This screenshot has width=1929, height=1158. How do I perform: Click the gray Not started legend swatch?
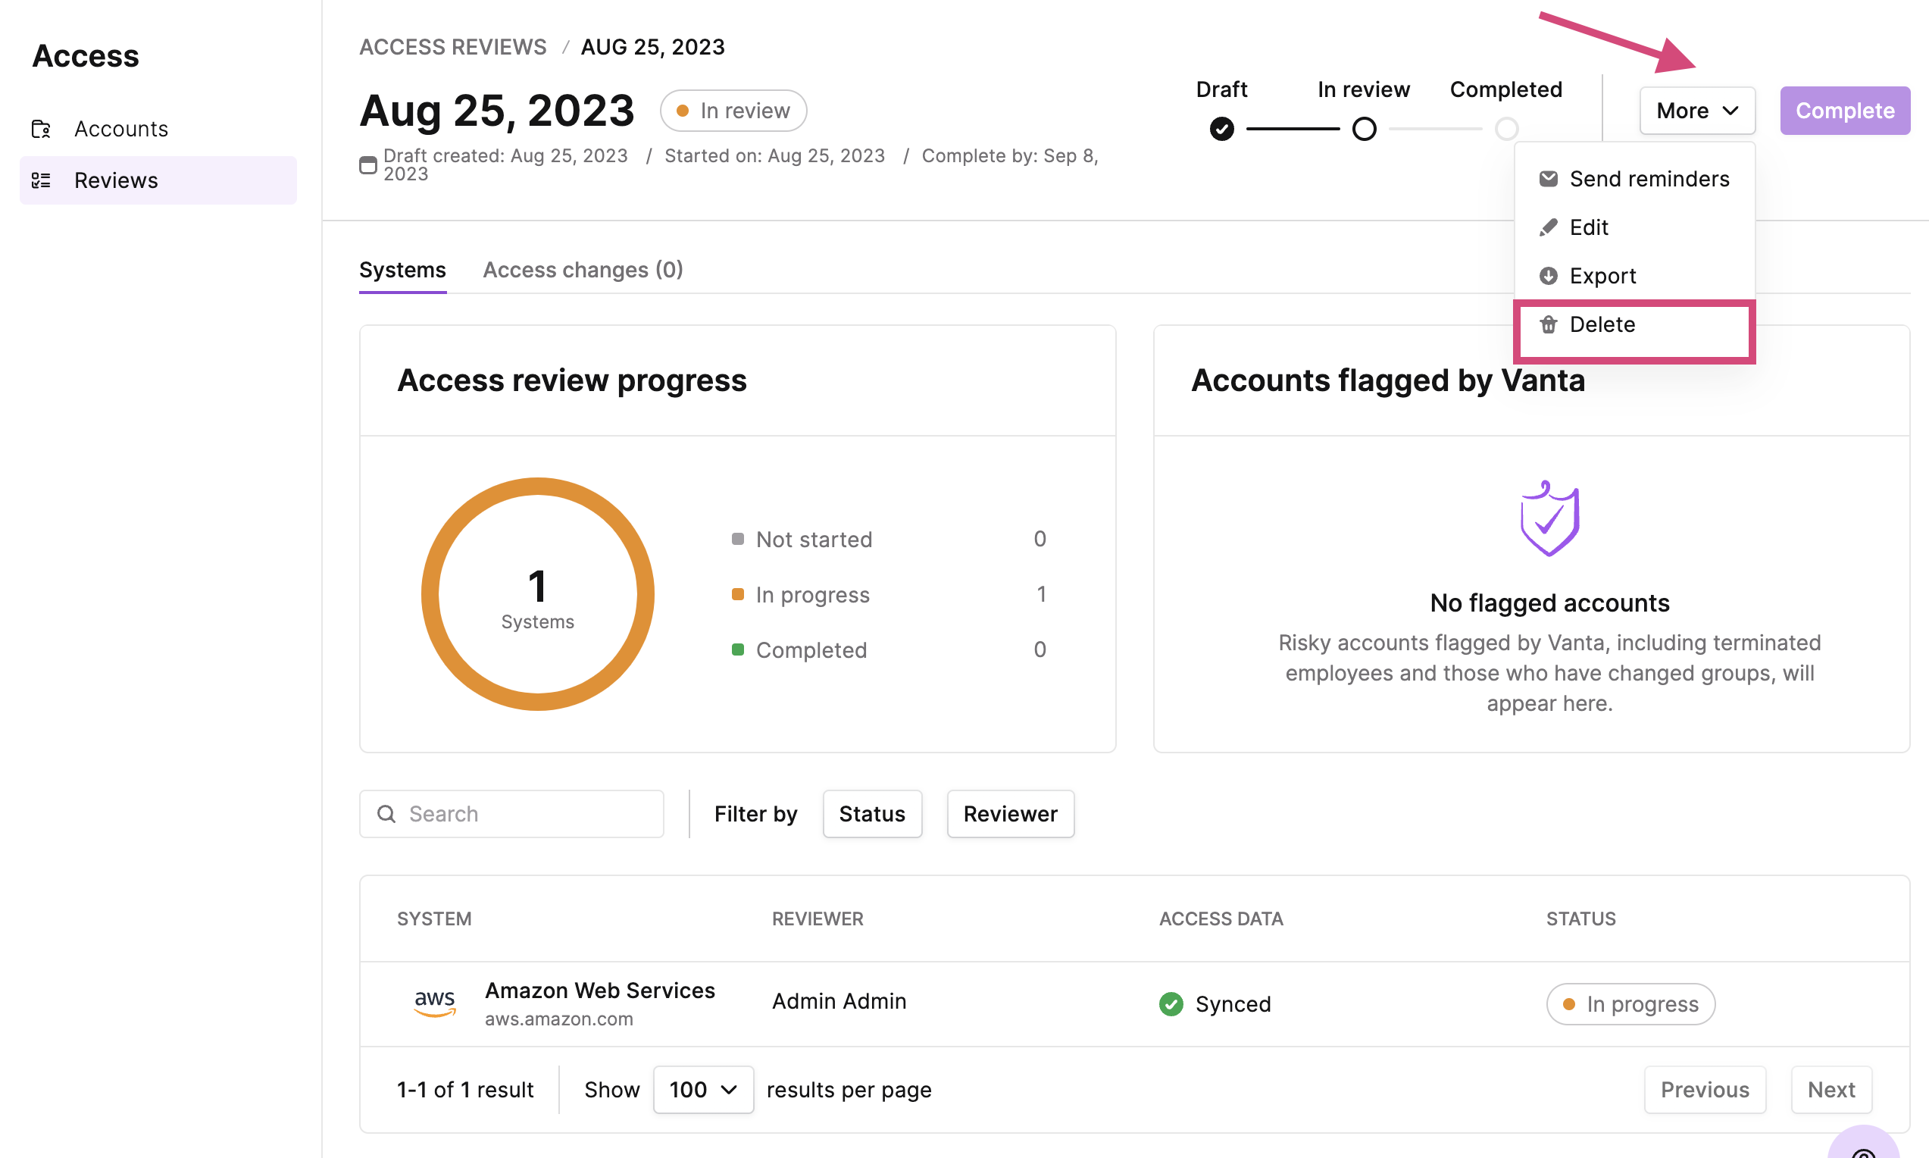click(x=737, y=538)
